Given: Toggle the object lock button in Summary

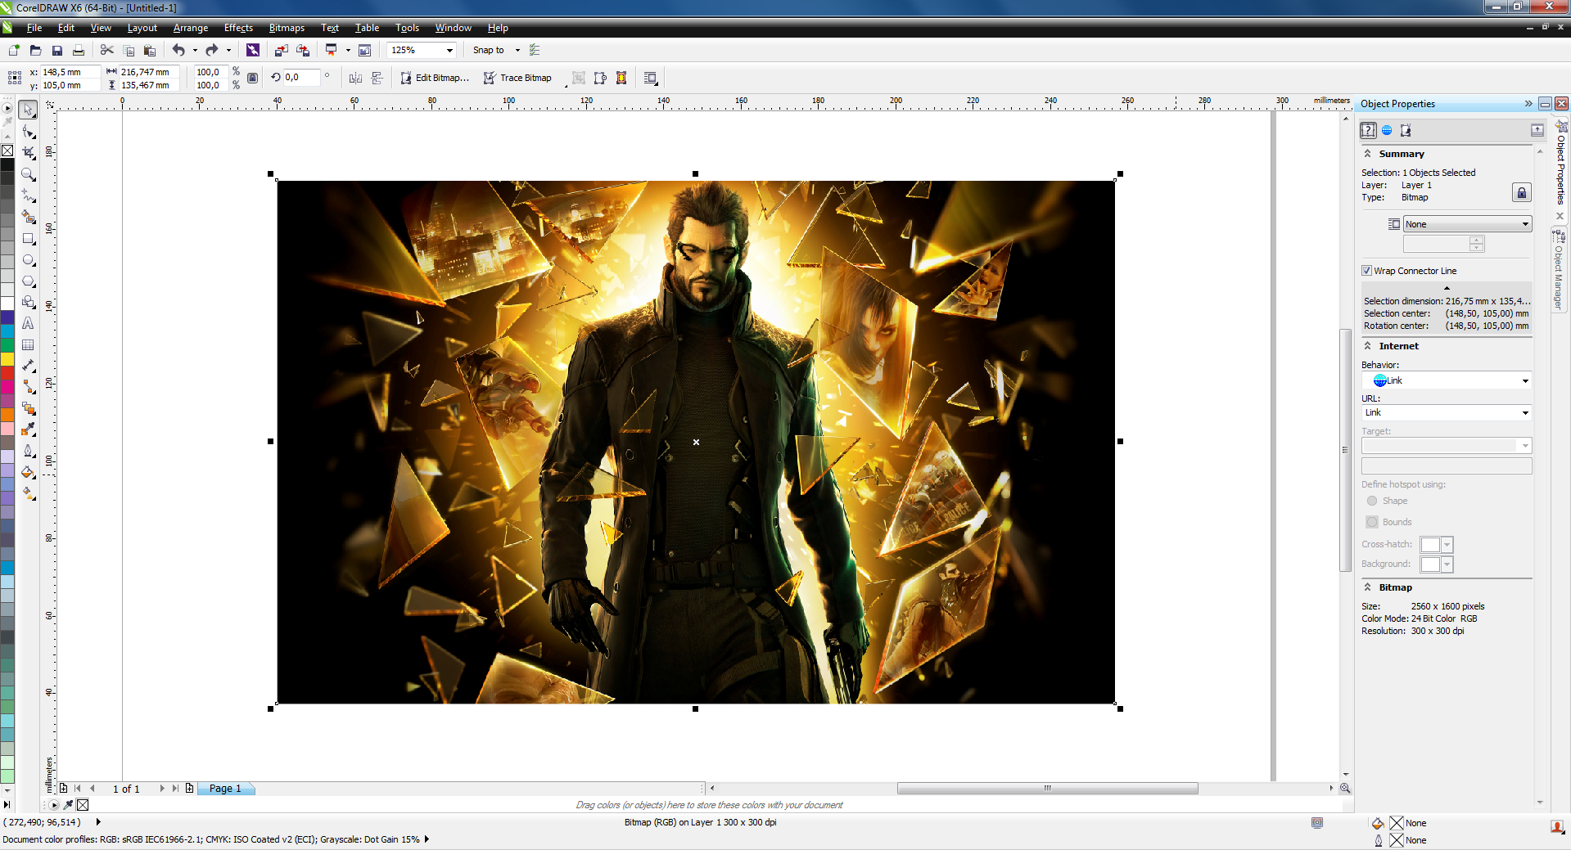Looking at the screenshot, I should tap(1521, 192).
